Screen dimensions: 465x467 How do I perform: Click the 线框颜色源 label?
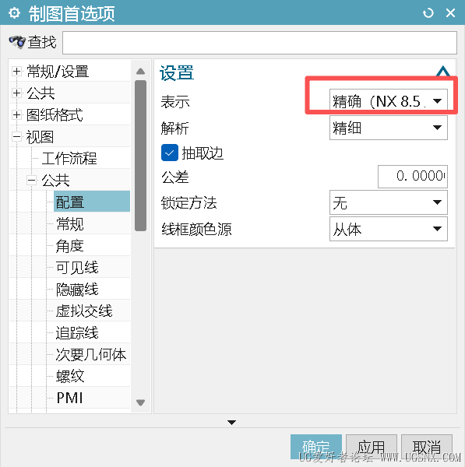[x=196, y=230]
